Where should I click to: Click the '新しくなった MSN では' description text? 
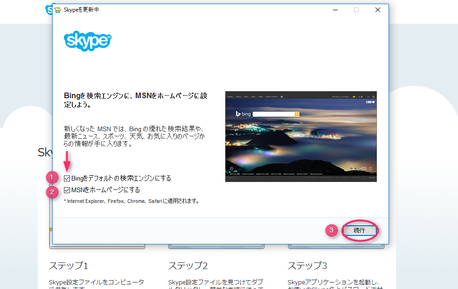(x=134, y=136)
